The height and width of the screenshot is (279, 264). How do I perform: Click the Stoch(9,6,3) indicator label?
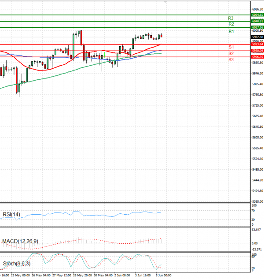(17, 264)
